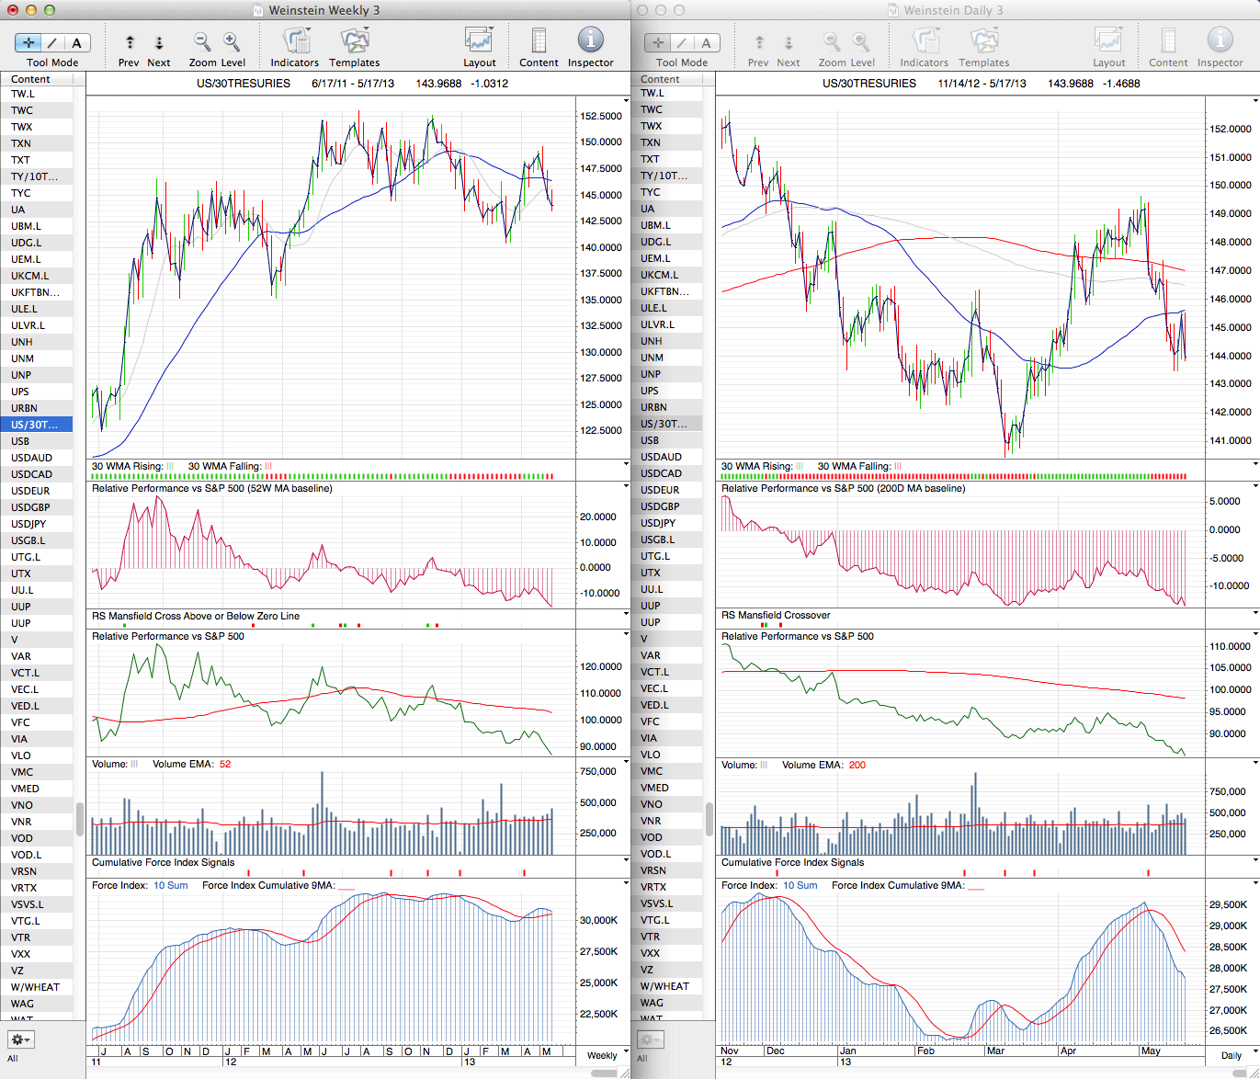The width and height of the screenshot is (1260, 1079).
Task: Zoom in using the plus magnifier in Weinstein Weekly
Action: click(232, 41)
